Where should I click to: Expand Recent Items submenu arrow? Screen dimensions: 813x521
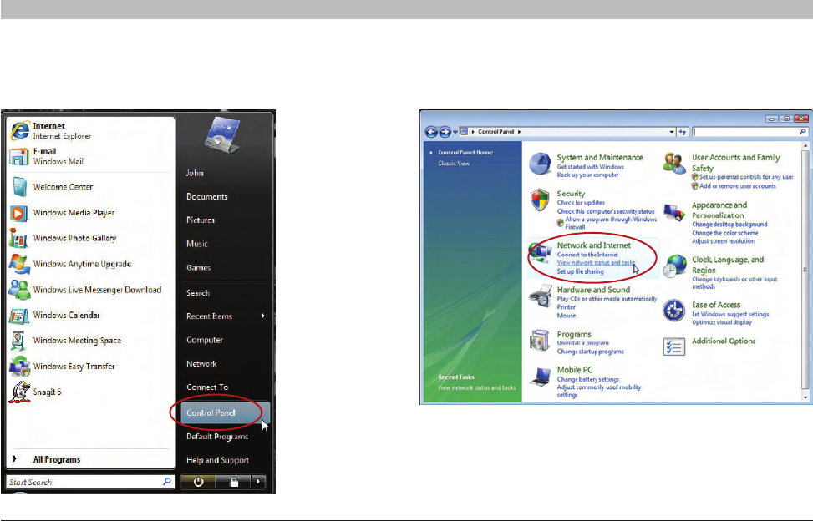263,316
